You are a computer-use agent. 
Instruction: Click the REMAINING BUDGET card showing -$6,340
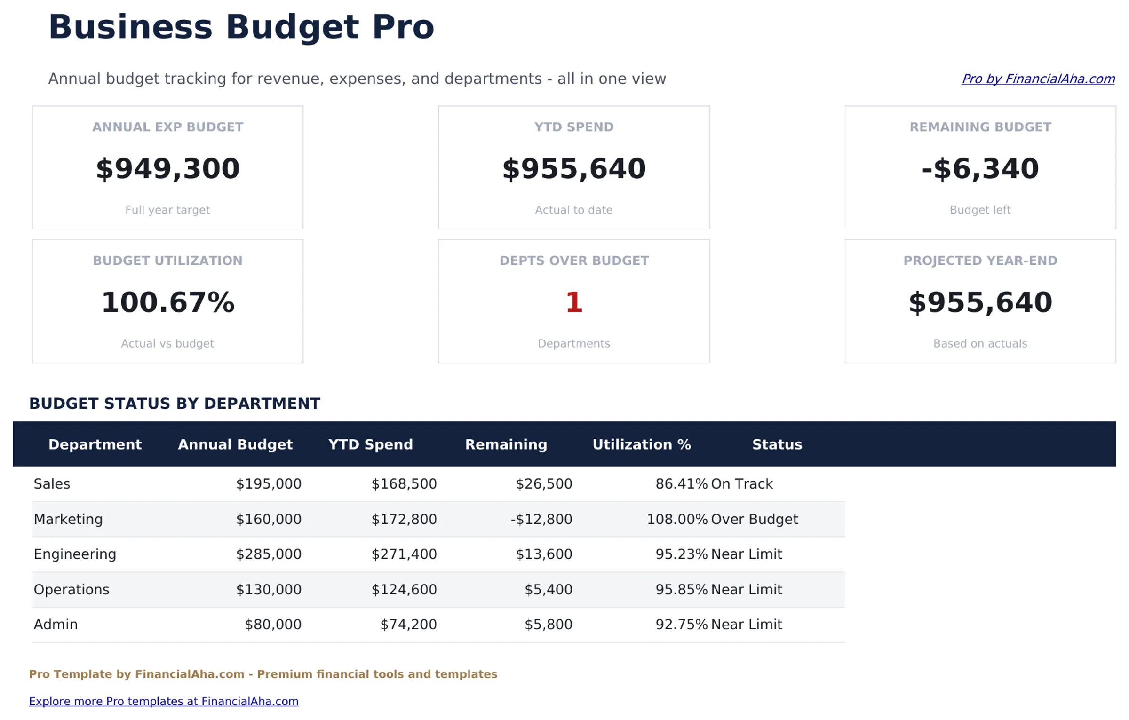pyautogui.click(x=979, y=167)
